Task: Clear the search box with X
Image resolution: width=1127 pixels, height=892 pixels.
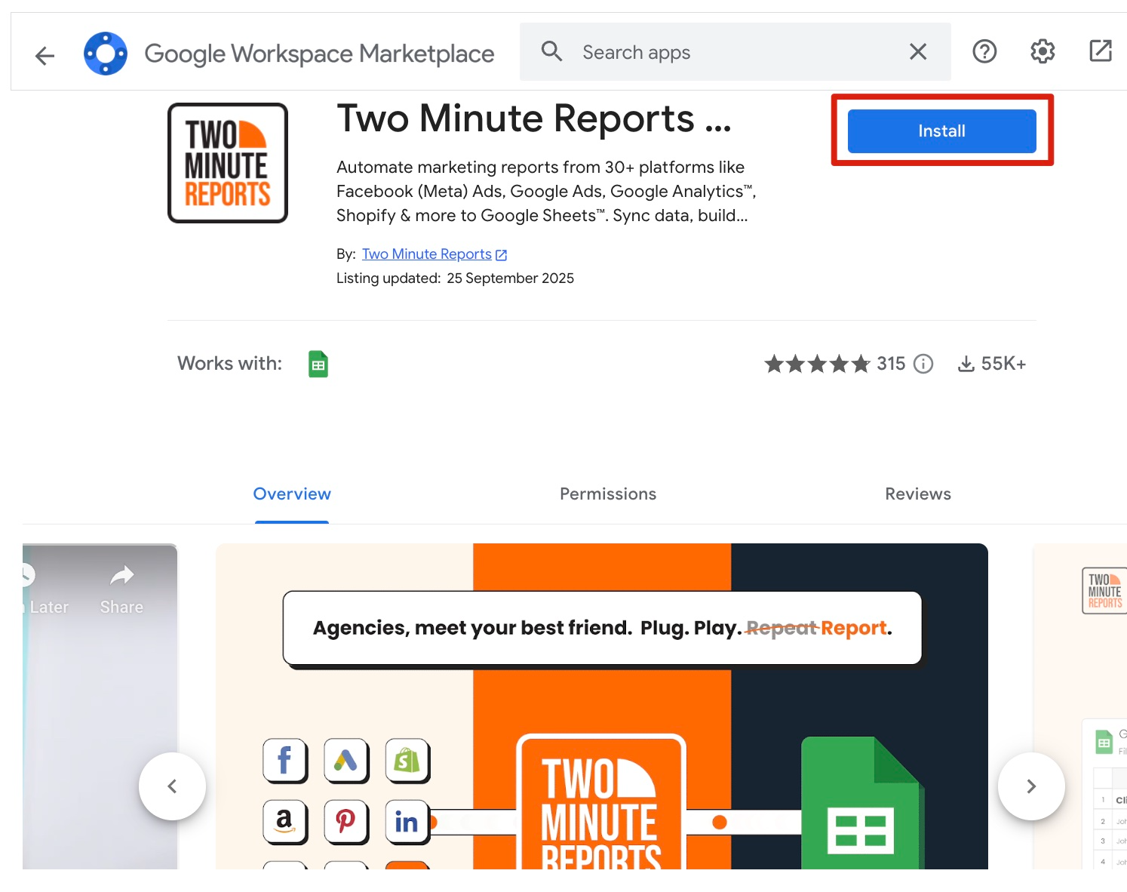Action: (x=918, y=52)
